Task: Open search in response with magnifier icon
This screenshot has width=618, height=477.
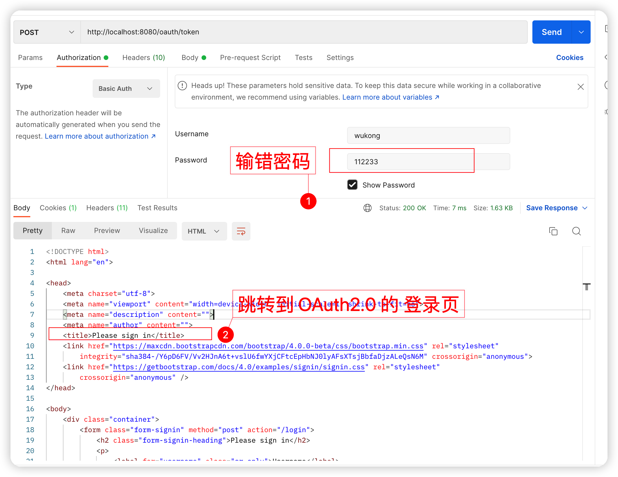Action: click(576, 231)
